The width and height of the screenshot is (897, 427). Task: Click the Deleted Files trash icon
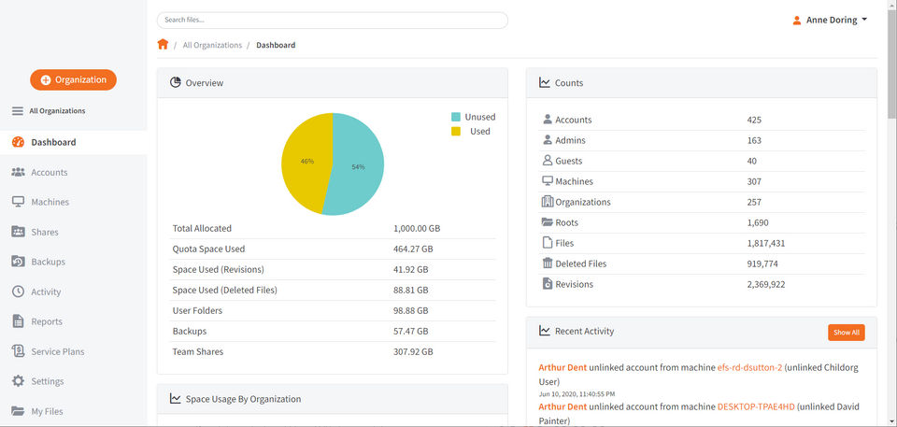(x=548, y=263)
